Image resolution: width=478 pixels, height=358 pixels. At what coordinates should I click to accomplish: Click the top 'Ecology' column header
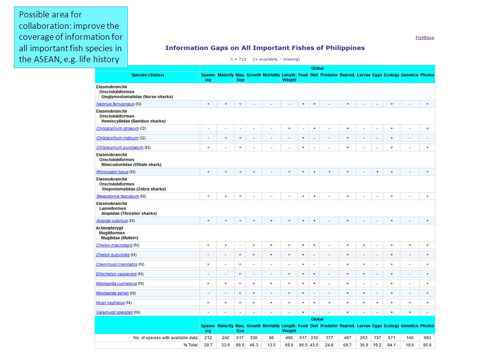click(391, 75)
